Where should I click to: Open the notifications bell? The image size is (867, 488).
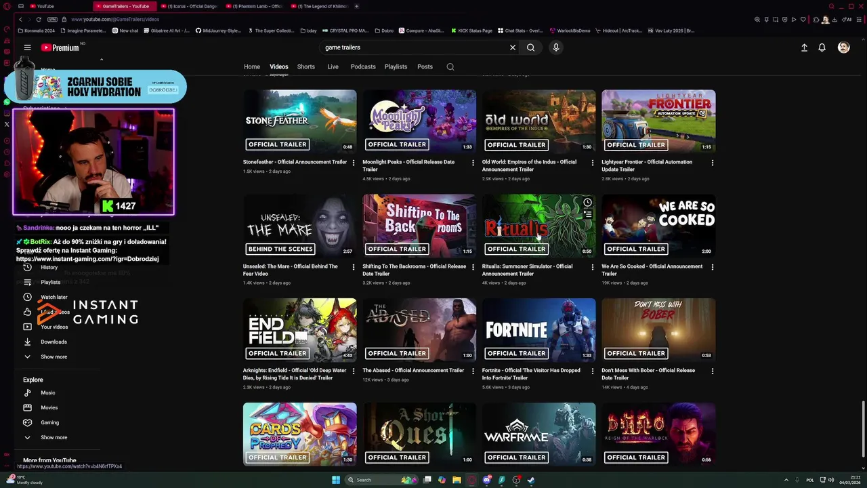[x=822, y=47]
